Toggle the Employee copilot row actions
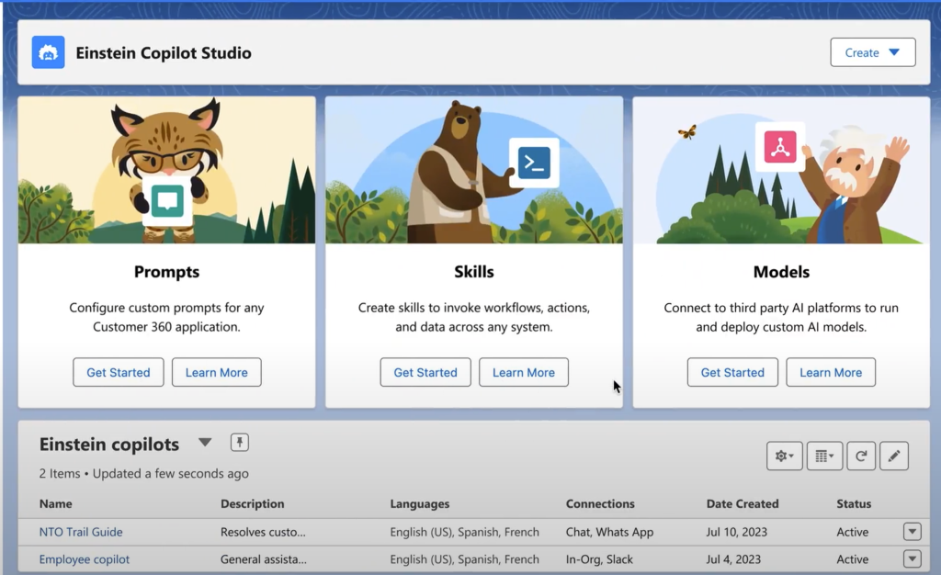 912,558
